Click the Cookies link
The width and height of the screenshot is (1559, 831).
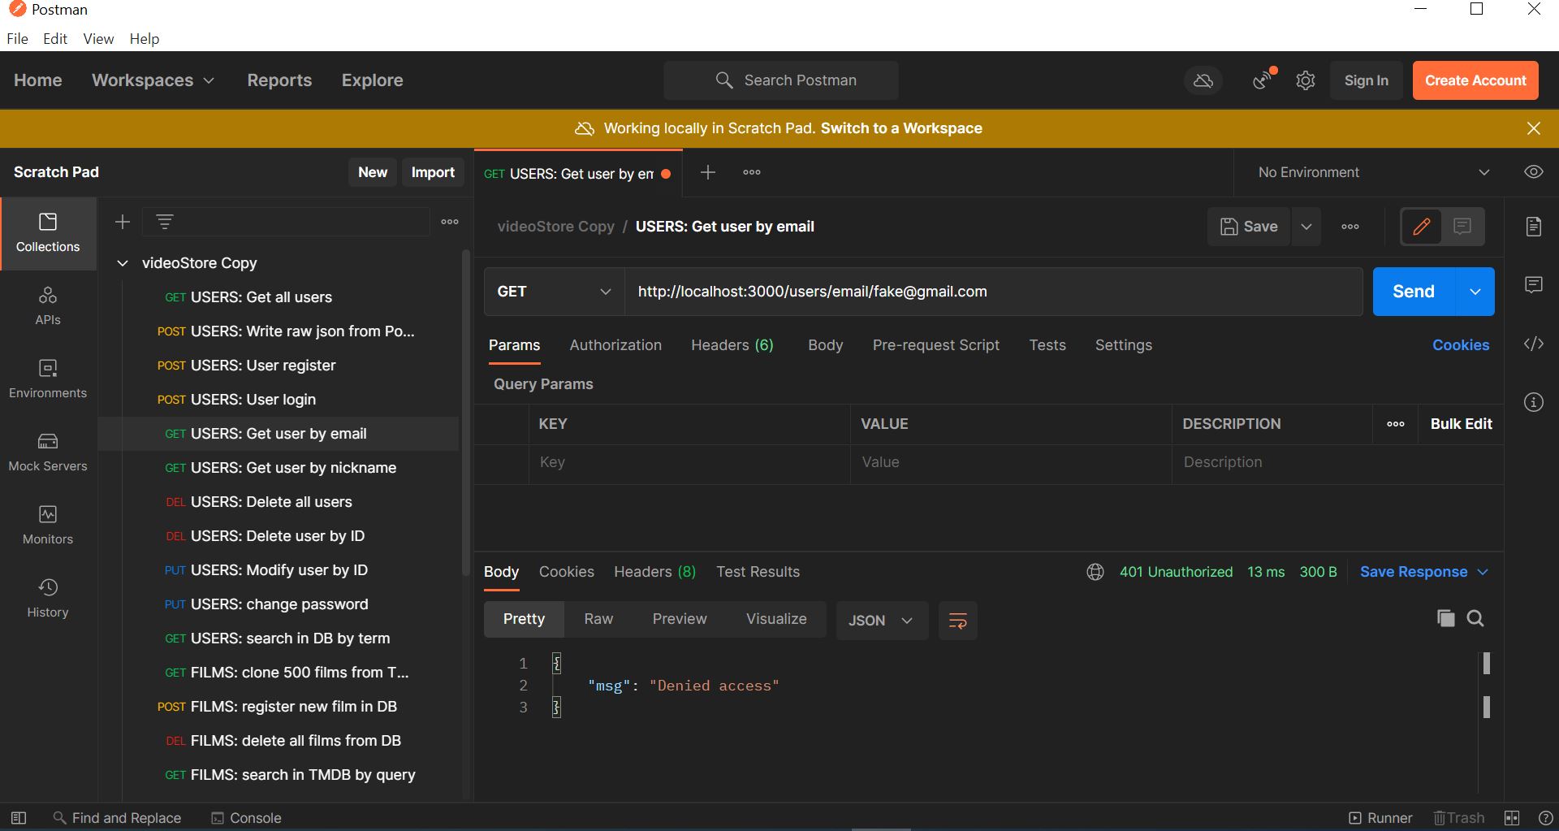pos(1461,345)
